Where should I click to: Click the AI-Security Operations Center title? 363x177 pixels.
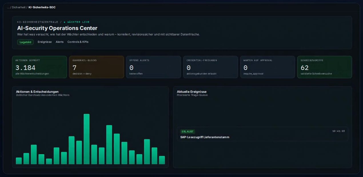point(57,28)
